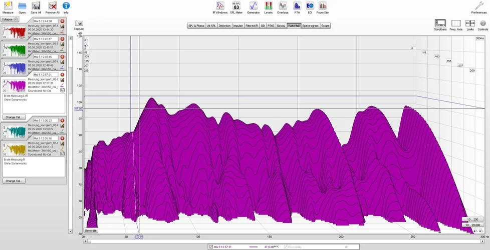Change trace colour of measurement Mai 5 13:01:16
The image size is (490, 250).
(x=62, y=148)
